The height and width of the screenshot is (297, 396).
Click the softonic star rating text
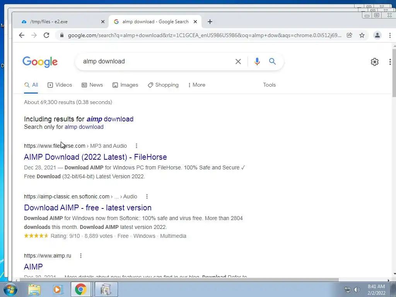(105, 236)
